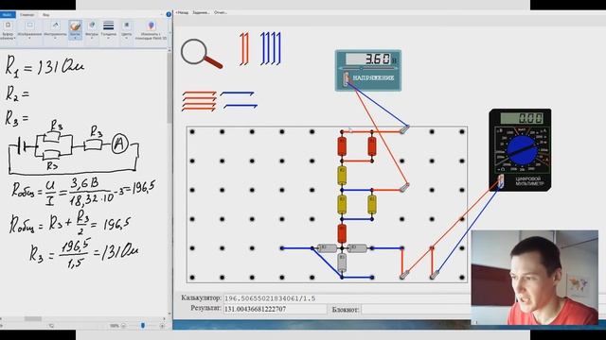Viewport: 606px width, 340px height.
Task: Click the Блокнот notes field
Action: (416, 309)
